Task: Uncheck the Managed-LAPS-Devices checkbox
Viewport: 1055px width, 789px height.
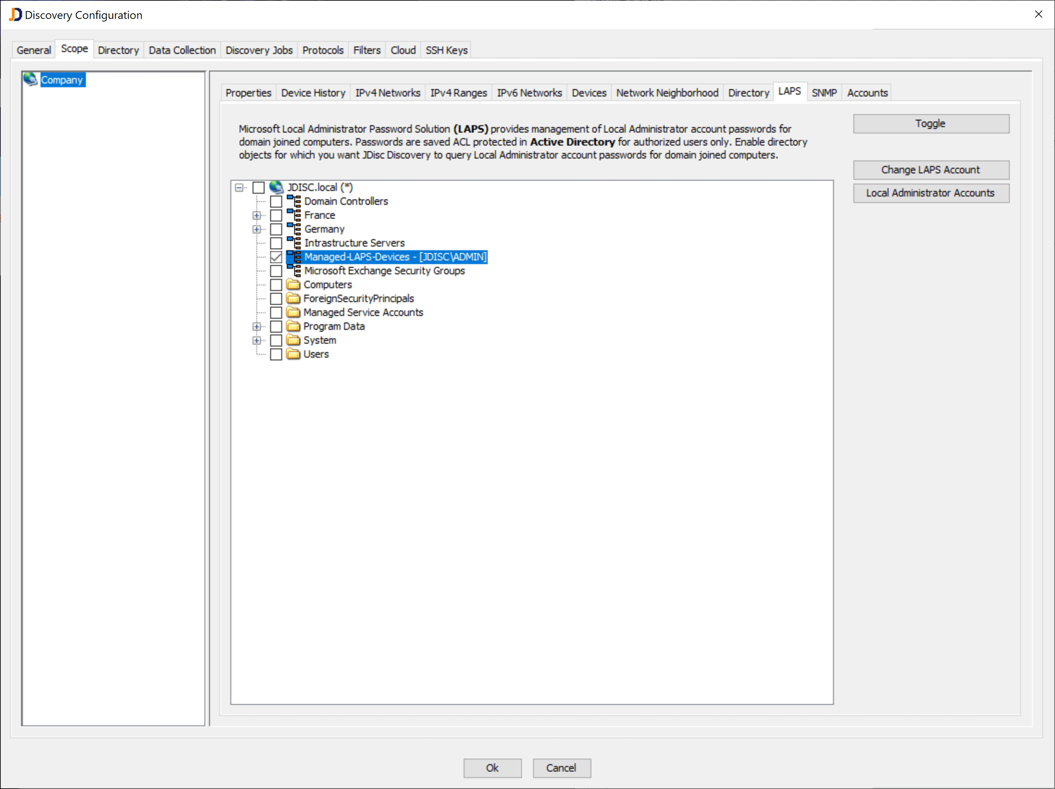Action: (276, 257)
